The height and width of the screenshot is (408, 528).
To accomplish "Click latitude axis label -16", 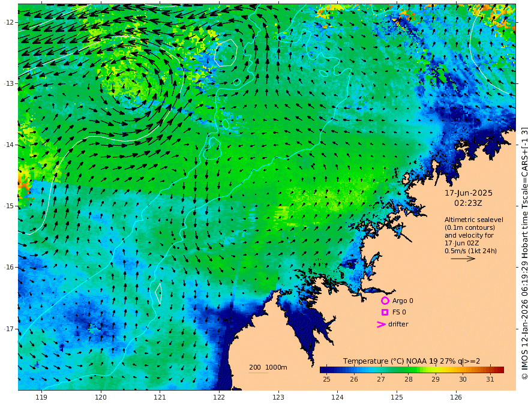I will (x=8, y=267).
